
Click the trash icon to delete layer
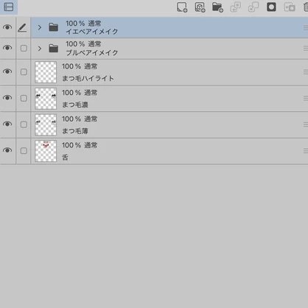click(306, 7)
